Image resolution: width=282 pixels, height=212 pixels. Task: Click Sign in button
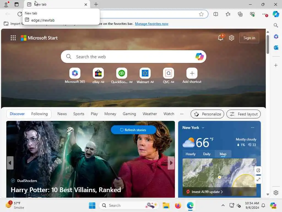click(249, 38)
